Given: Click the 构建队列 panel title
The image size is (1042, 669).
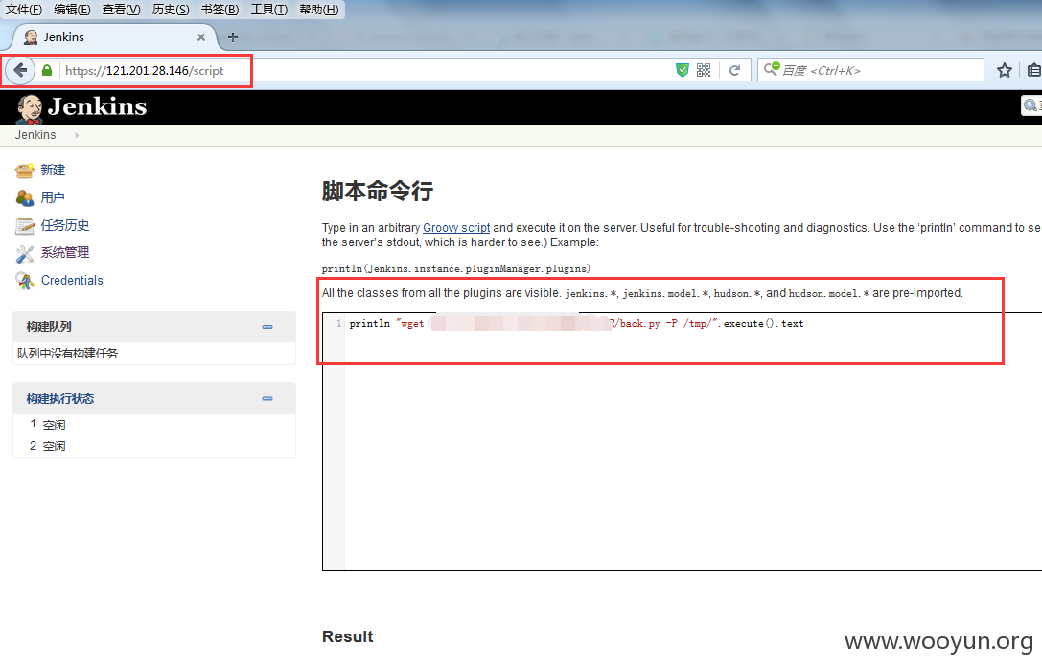Looking at the screenshot, I should [49, 327].
